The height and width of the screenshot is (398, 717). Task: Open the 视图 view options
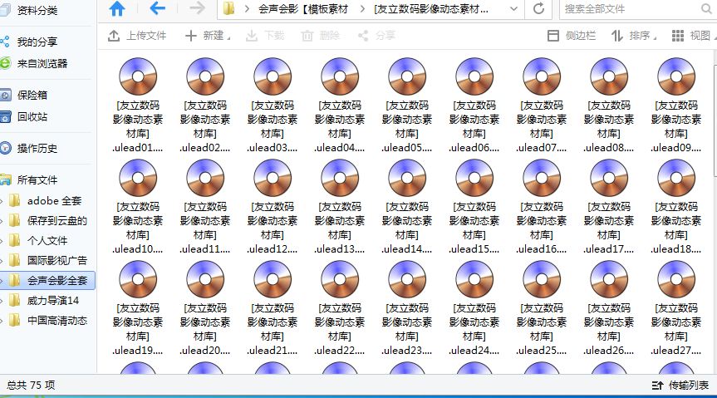tap(691, 36)
